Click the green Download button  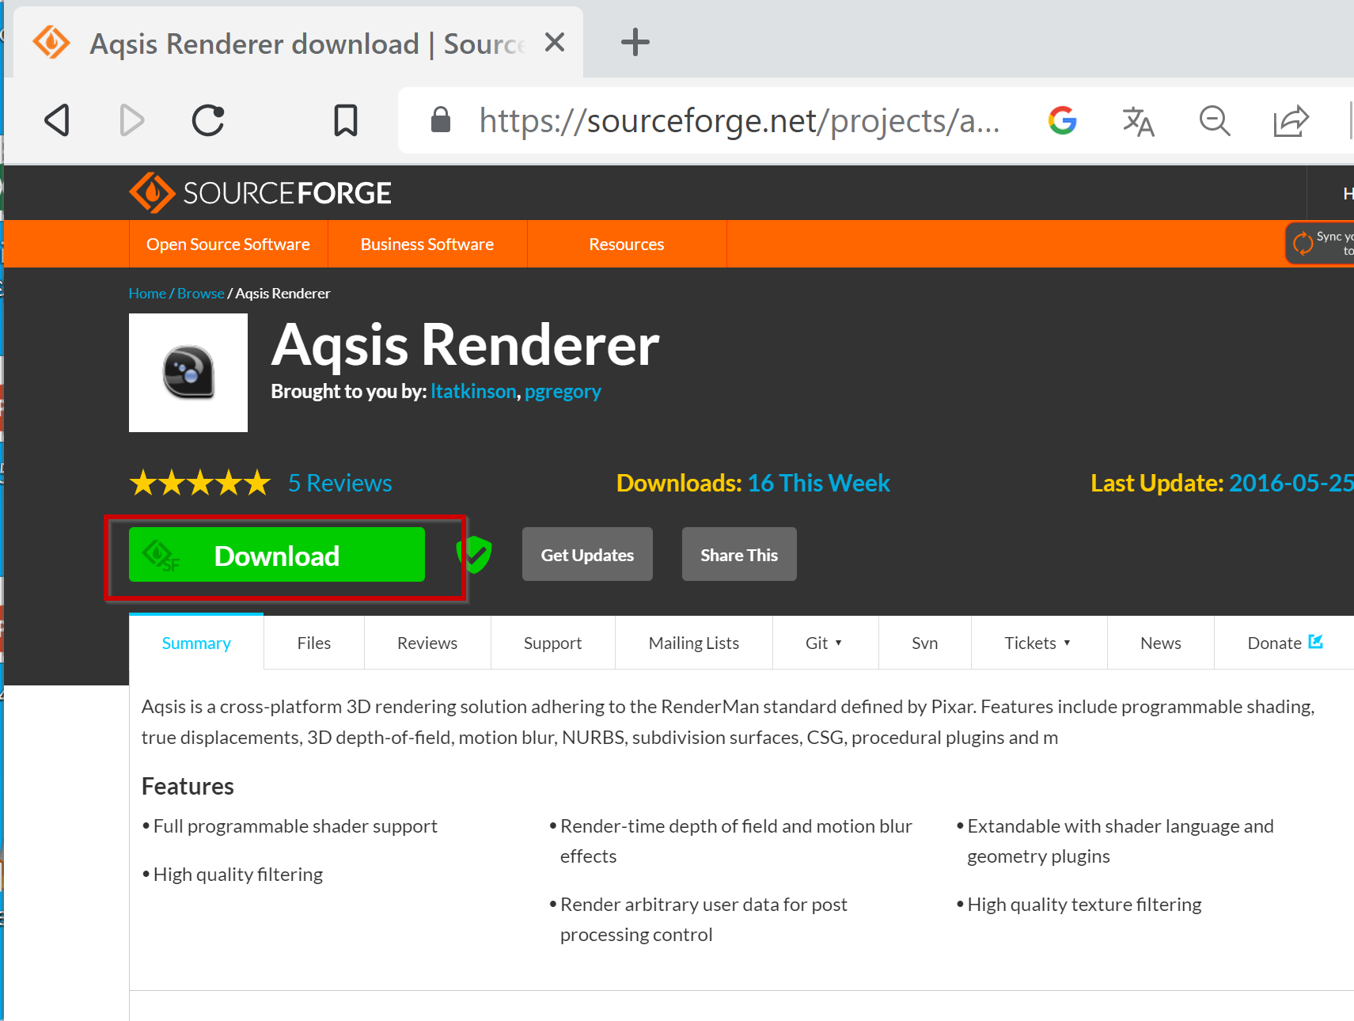pyautogui.click(x=277, y=555)
